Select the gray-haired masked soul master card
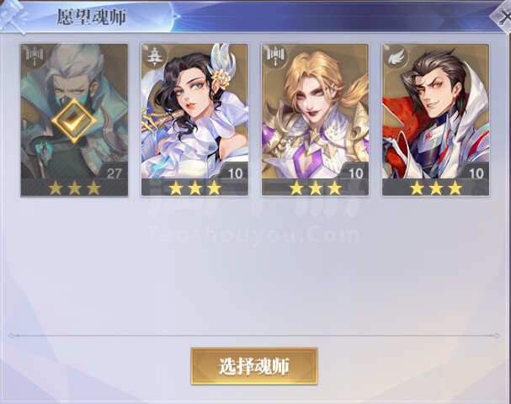Image resolution: width=511 pixels, height=404 pixels. [x=74, y=120]
